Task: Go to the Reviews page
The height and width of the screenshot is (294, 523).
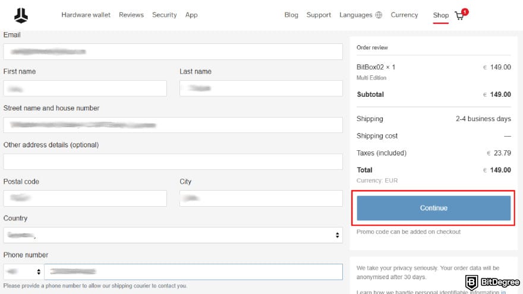Action: [131, 15]
